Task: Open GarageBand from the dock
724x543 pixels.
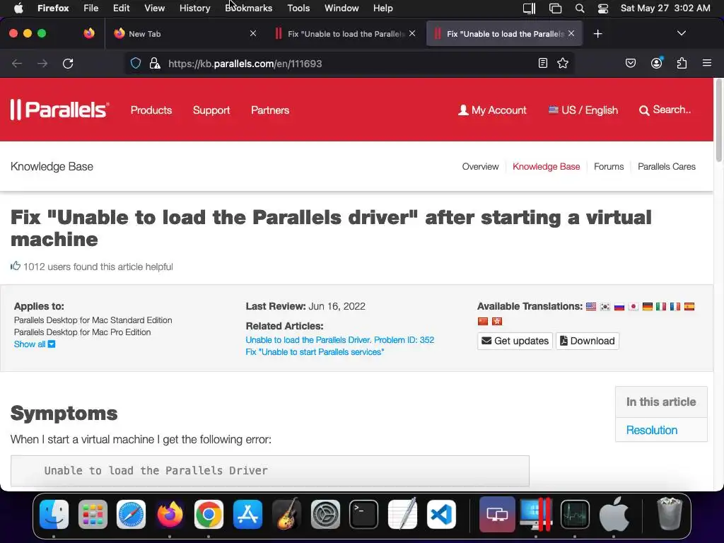Action: coord(287,515)
